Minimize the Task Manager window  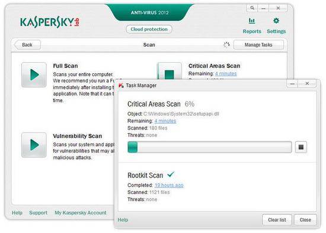[x=292, y=83]
